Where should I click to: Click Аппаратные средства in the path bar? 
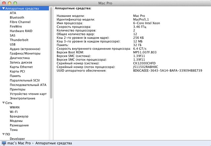pyautogui.click(x=53, y=143)
